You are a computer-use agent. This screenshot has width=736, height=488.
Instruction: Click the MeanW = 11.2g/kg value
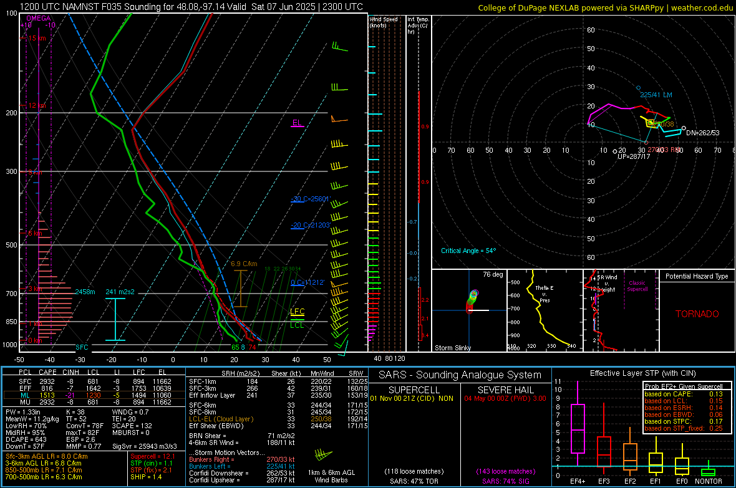(x=32, y=419)
